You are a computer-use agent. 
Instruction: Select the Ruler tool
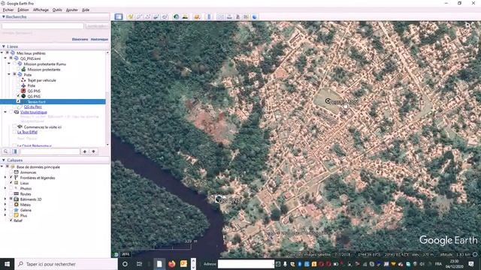(x=209, y=16)
